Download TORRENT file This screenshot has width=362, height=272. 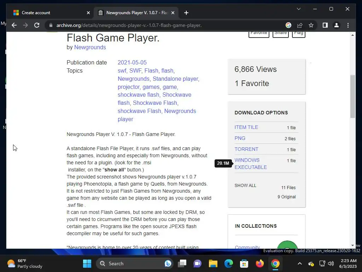[x=246, y=149]
